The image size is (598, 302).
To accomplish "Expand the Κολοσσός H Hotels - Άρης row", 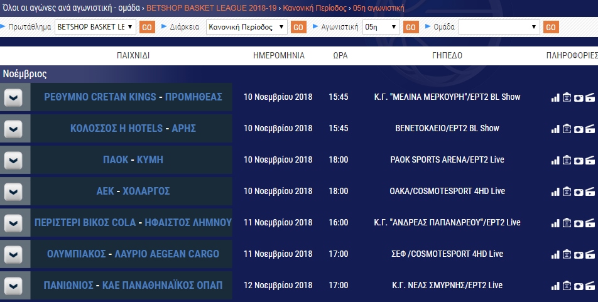I will pyautogui.click(x=13, y=129).
